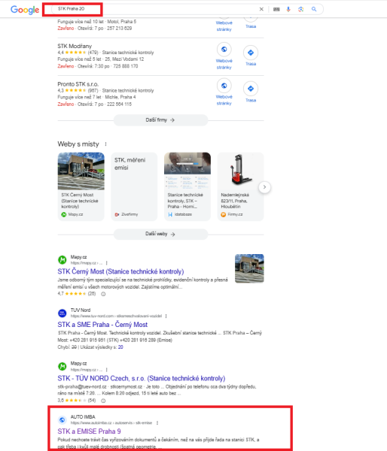This screenshot has width=387, height=451.
Task: Open STK Černý Most Mapy.cz card
Action: (81, 186)
